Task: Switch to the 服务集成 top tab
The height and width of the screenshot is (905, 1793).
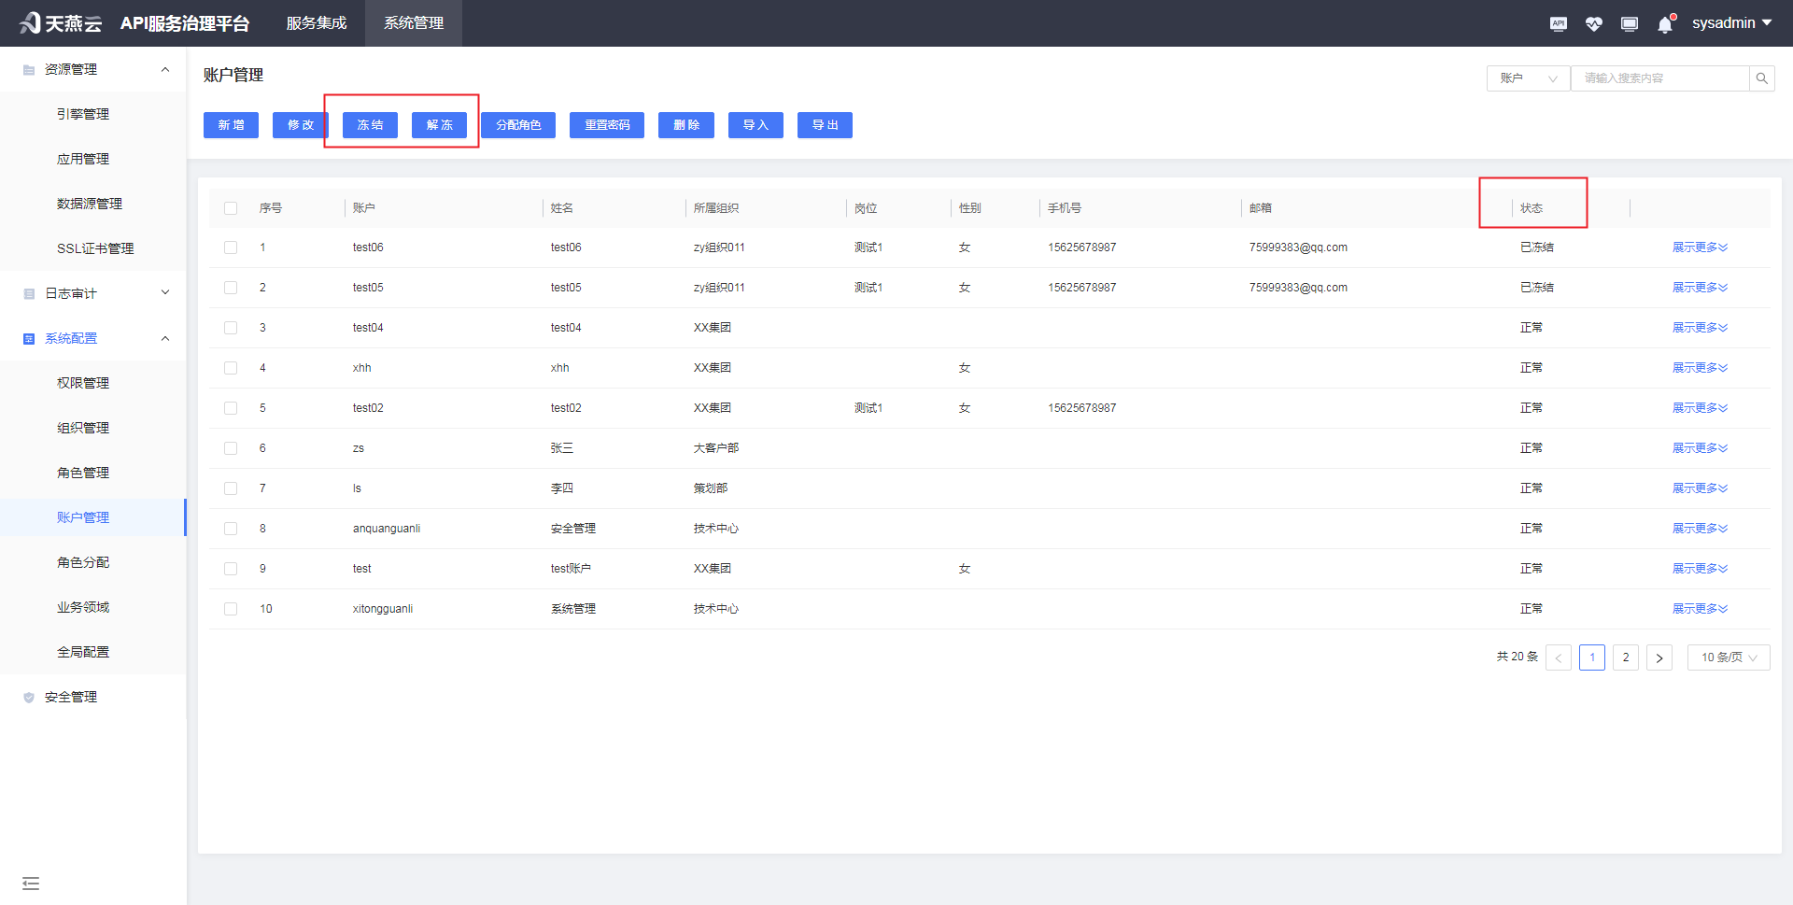Action: click(x=317, y=23)
